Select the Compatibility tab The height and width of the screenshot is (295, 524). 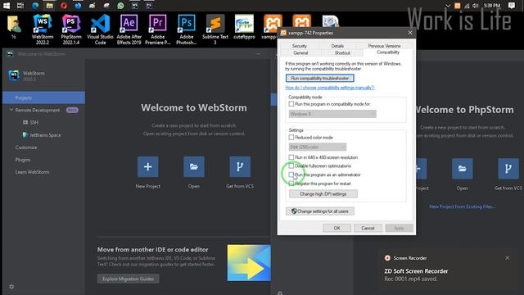point(387,52)
